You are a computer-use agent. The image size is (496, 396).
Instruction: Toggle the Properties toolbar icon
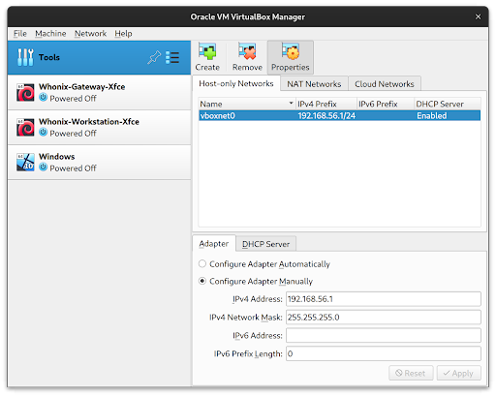(291, 51)
